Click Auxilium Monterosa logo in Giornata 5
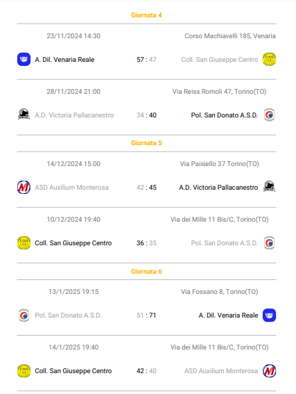Viewport: 296px width, 394px height. [x=24, y=187]
